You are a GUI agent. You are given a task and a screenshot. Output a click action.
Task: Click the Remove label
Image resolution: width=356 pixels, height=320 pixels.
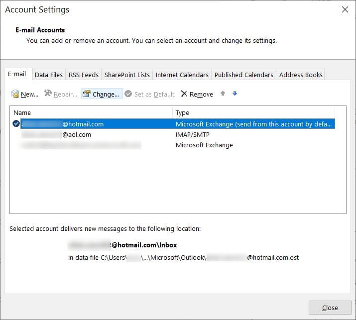point(201,94)
